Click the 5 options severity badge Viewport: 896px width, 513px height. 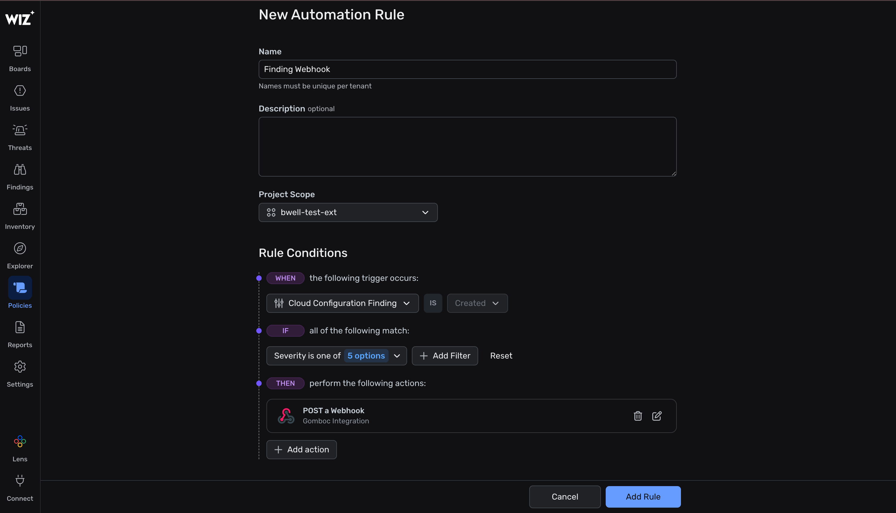[x=366, y=356]
